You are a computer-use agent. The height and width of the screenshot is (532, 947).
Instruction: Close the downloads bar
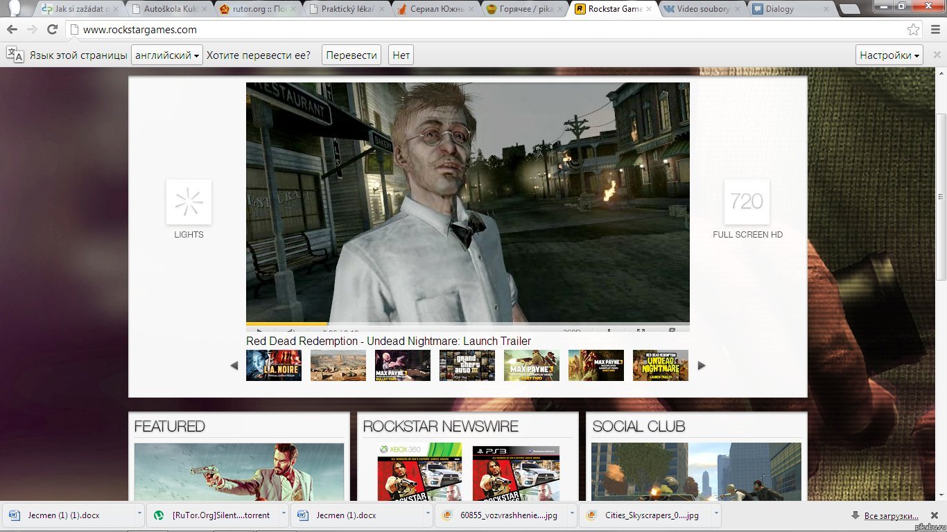click(x=935, y=515)
